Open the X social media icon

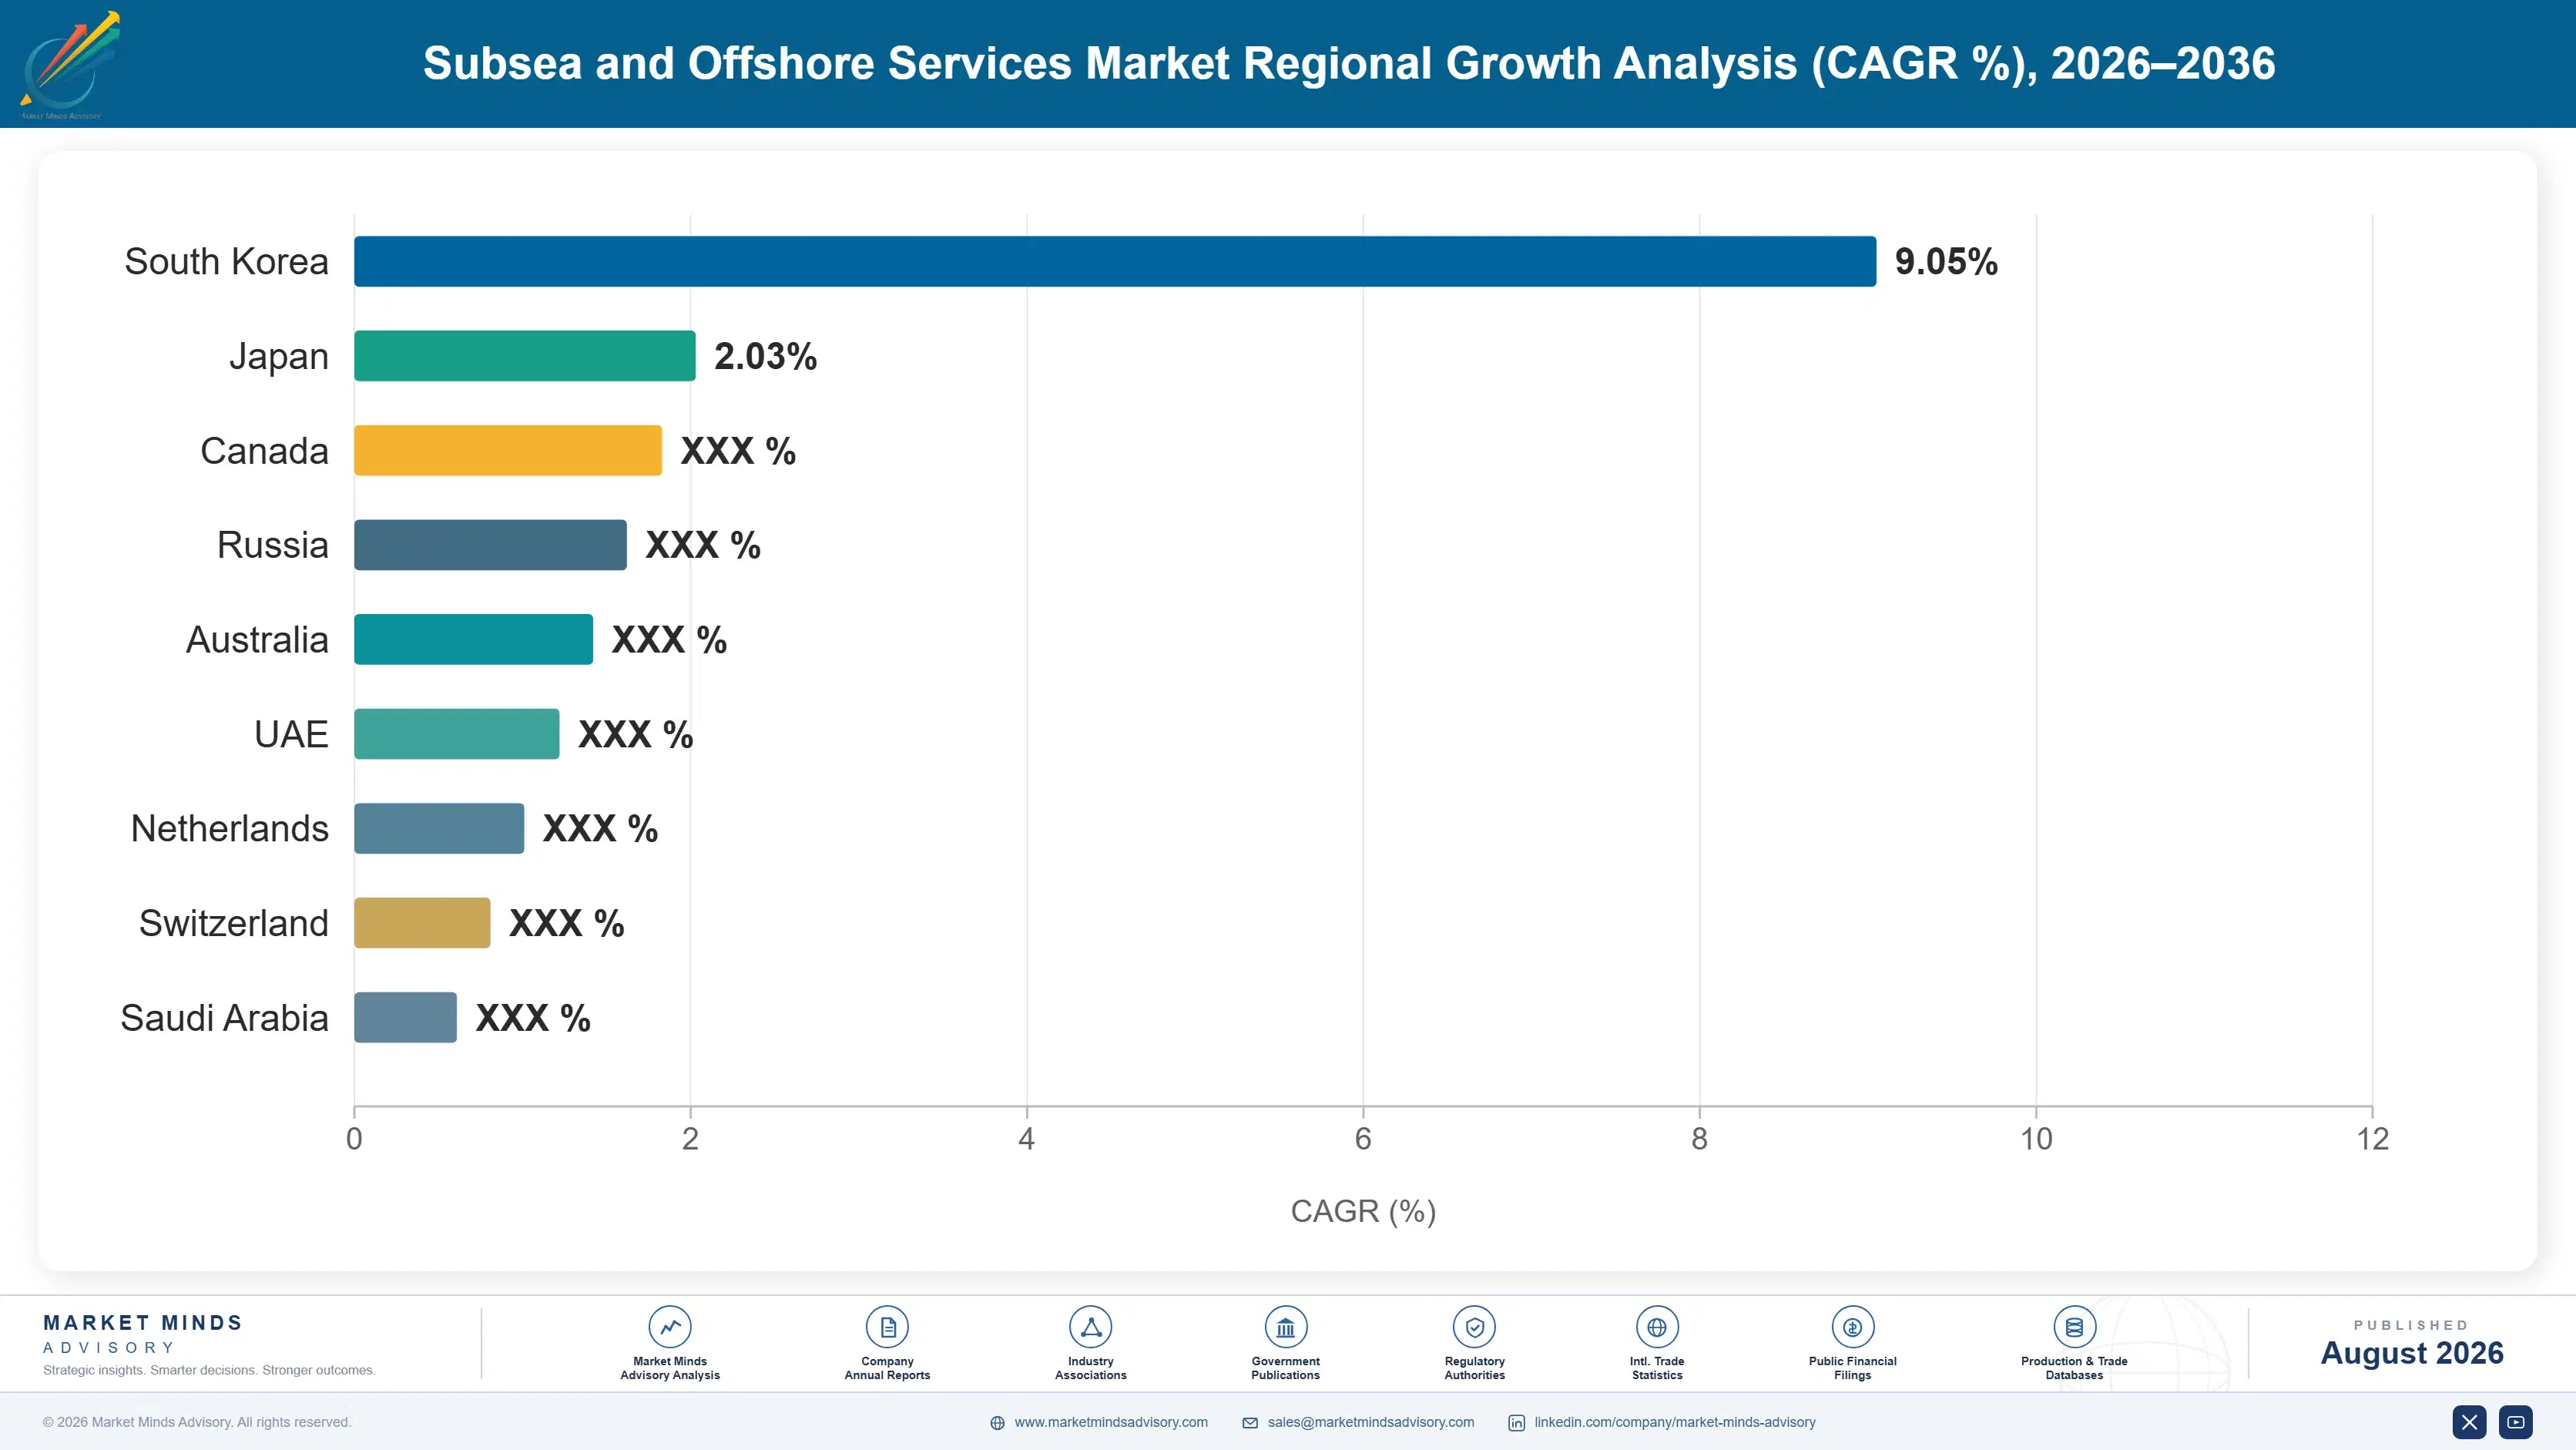tap(2469, 1422)
